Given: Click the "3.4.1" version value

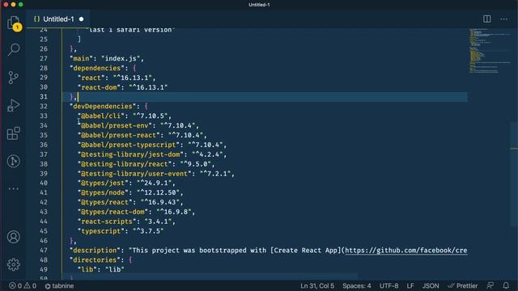Looking at the screenshot, I should (x=158, y=221).
